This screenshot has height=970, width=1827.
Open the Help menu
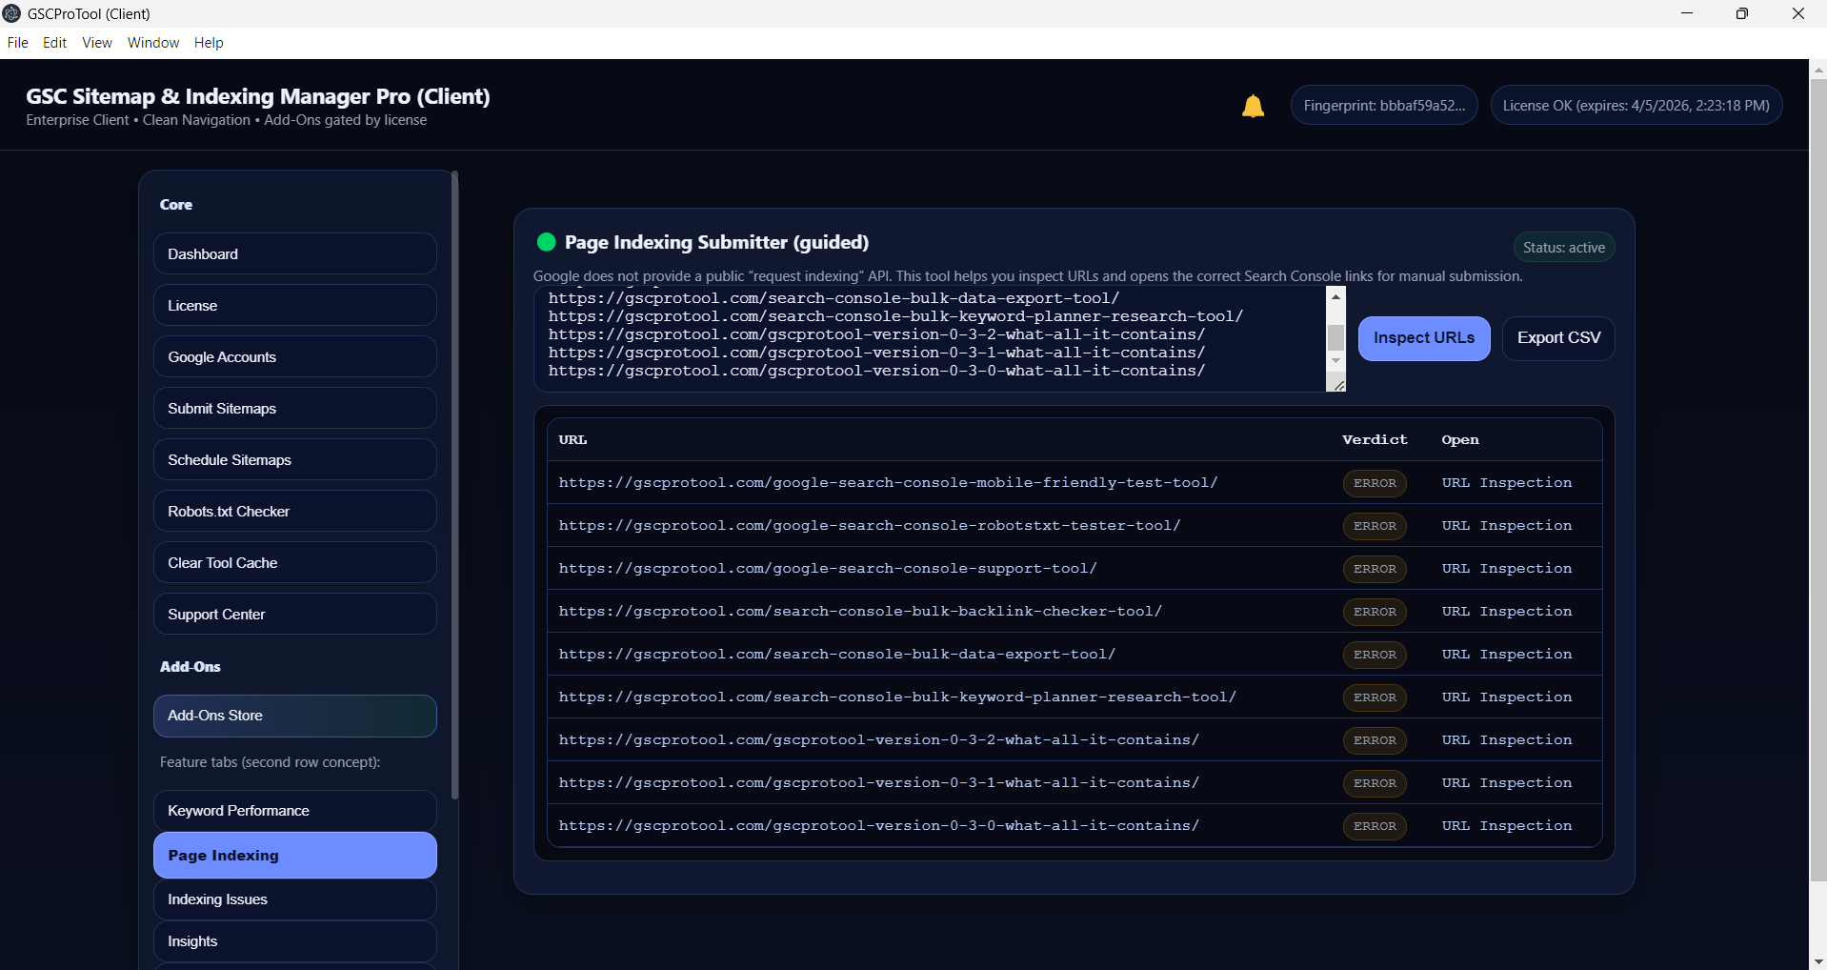(x=209, y=43)
